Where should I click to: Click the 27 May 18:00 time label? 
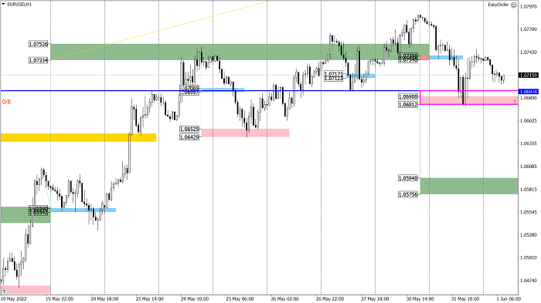(x=375, y=299)
